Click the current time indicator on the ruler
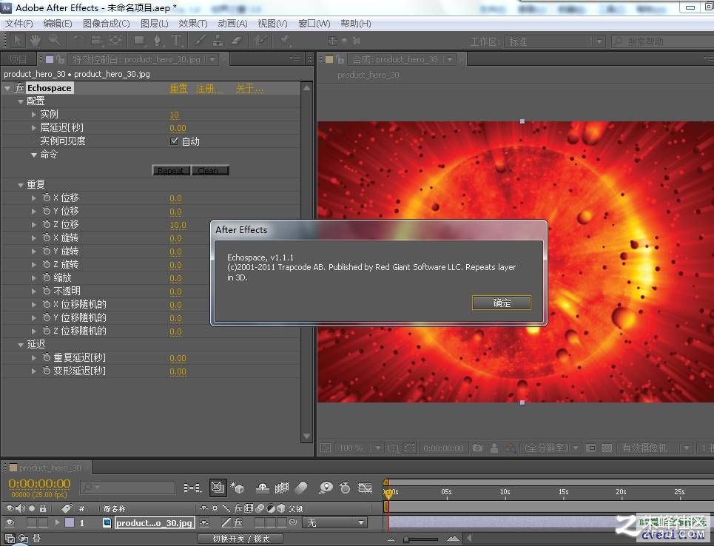This screenshot has width=714, height=546. 388,493
